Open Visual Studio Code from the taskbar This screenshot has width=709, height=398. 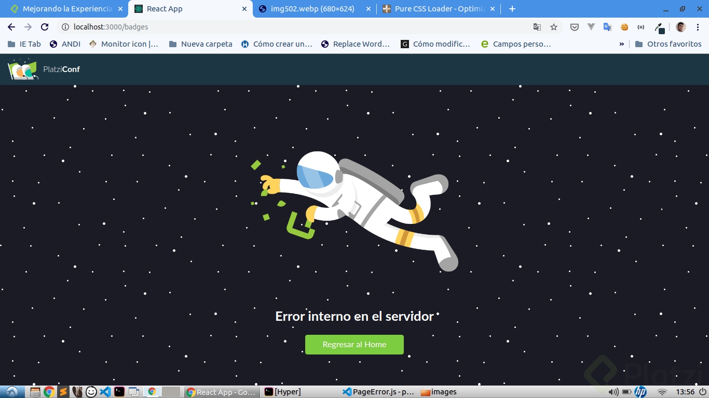(105, 391)
